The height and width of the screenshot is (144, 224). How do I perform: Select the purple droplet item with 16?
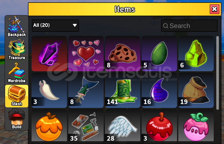[x=159, y=90]
